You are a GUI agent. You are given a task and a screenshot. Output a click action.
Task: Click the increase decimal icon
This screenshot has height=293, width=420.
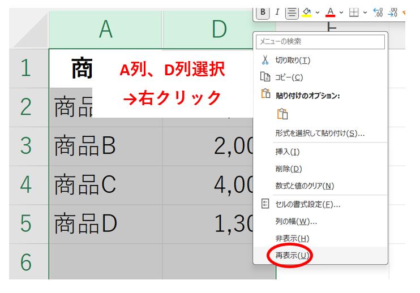[x=379, y=12]
